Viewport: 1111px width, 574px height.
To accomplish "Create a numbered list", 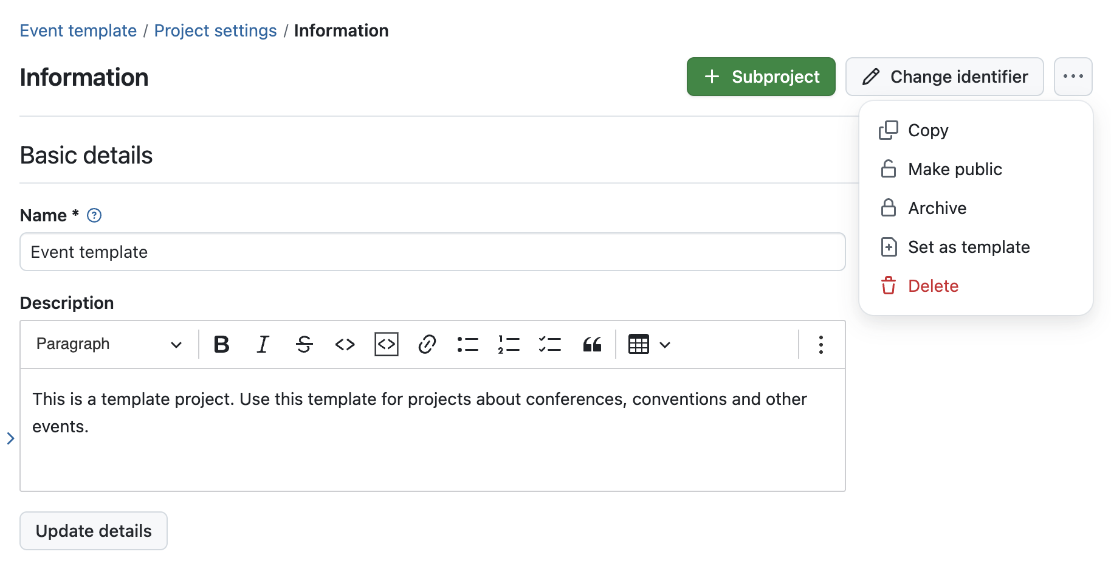I will [x=509, y=344].
